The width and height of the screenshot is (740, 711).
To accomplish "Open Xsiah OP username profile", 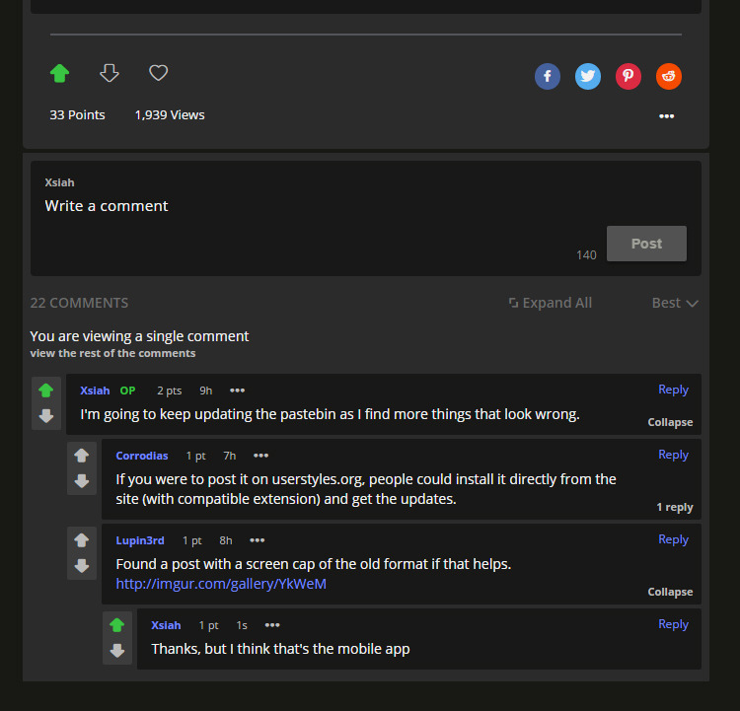I will click(x=95, y=391).
